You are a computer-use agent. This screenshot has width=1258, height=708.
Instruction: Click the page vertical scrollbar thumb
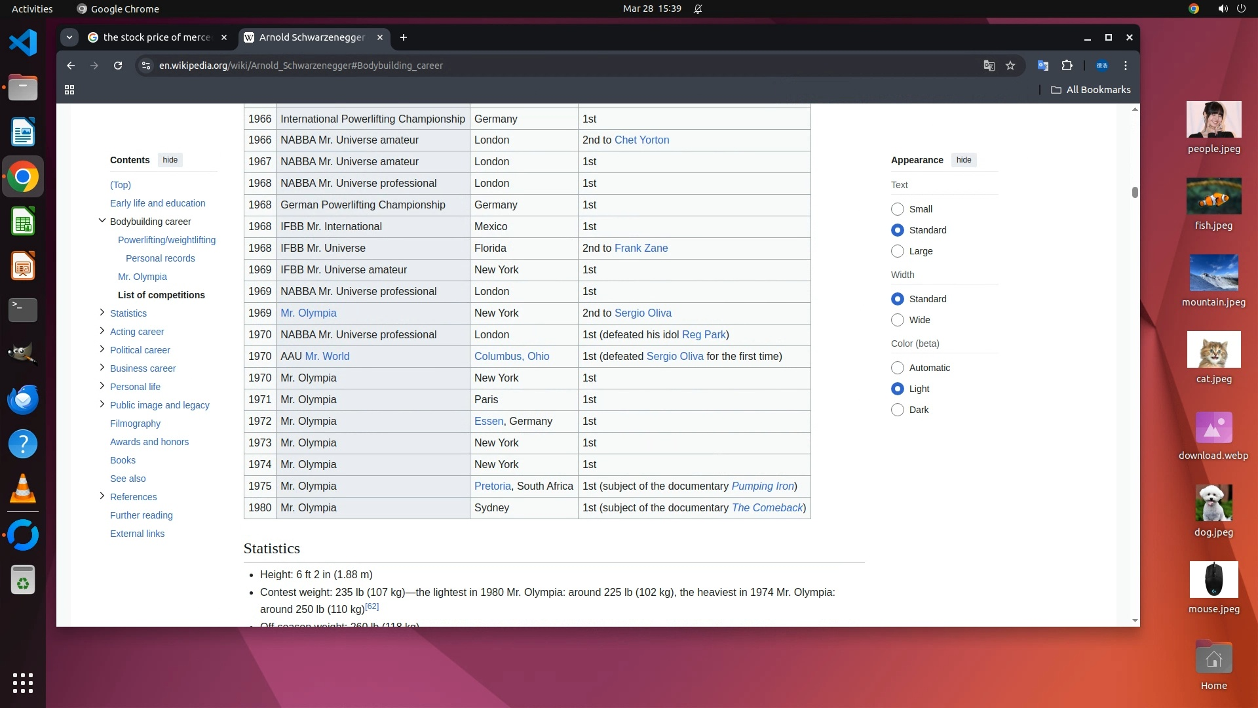(x=1135, y=192)
